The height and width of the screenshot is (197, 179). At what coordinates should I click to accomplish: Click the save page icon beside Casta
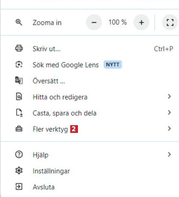19,113
